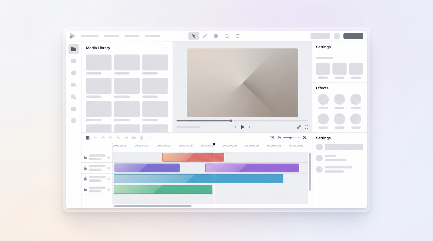
Task: Click the image thumbnail icon beside zoom-out
Action: coord(272,138)
